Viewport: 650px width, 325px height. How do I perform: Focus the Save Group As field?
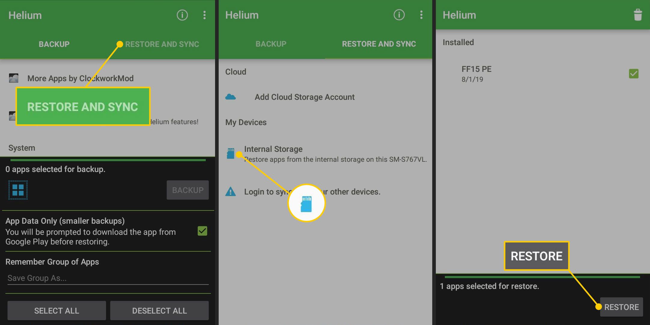(108, 278)
